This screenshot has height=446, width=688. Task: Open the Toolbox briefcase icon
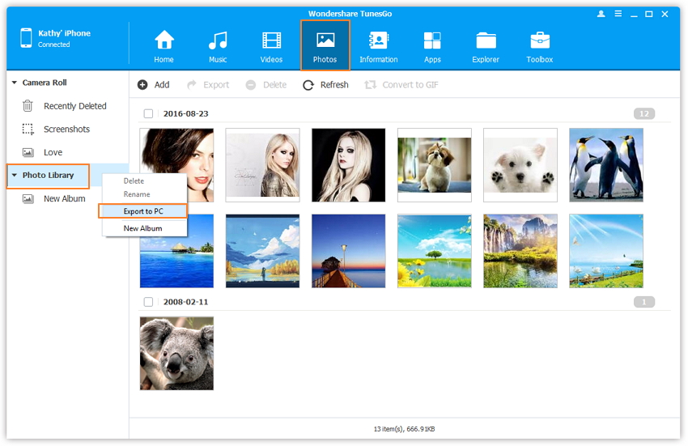[x=539, y=40]
